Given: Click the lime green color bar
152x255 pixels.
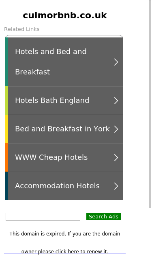Looking at the screenshot, I should 6,100.
